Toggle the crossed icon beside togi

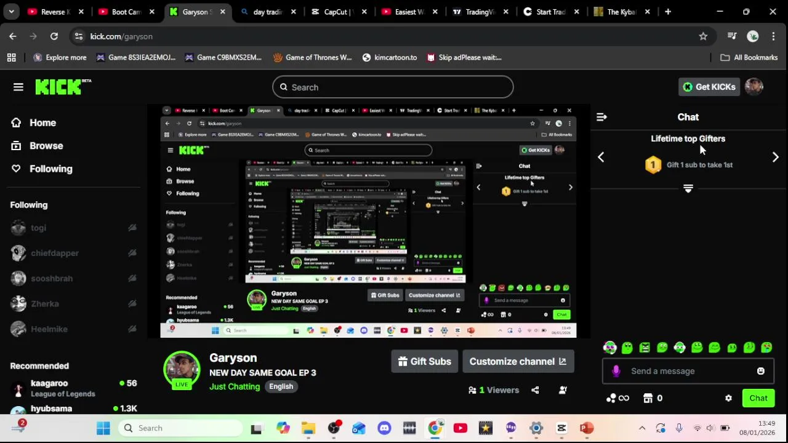click(132, 228)
